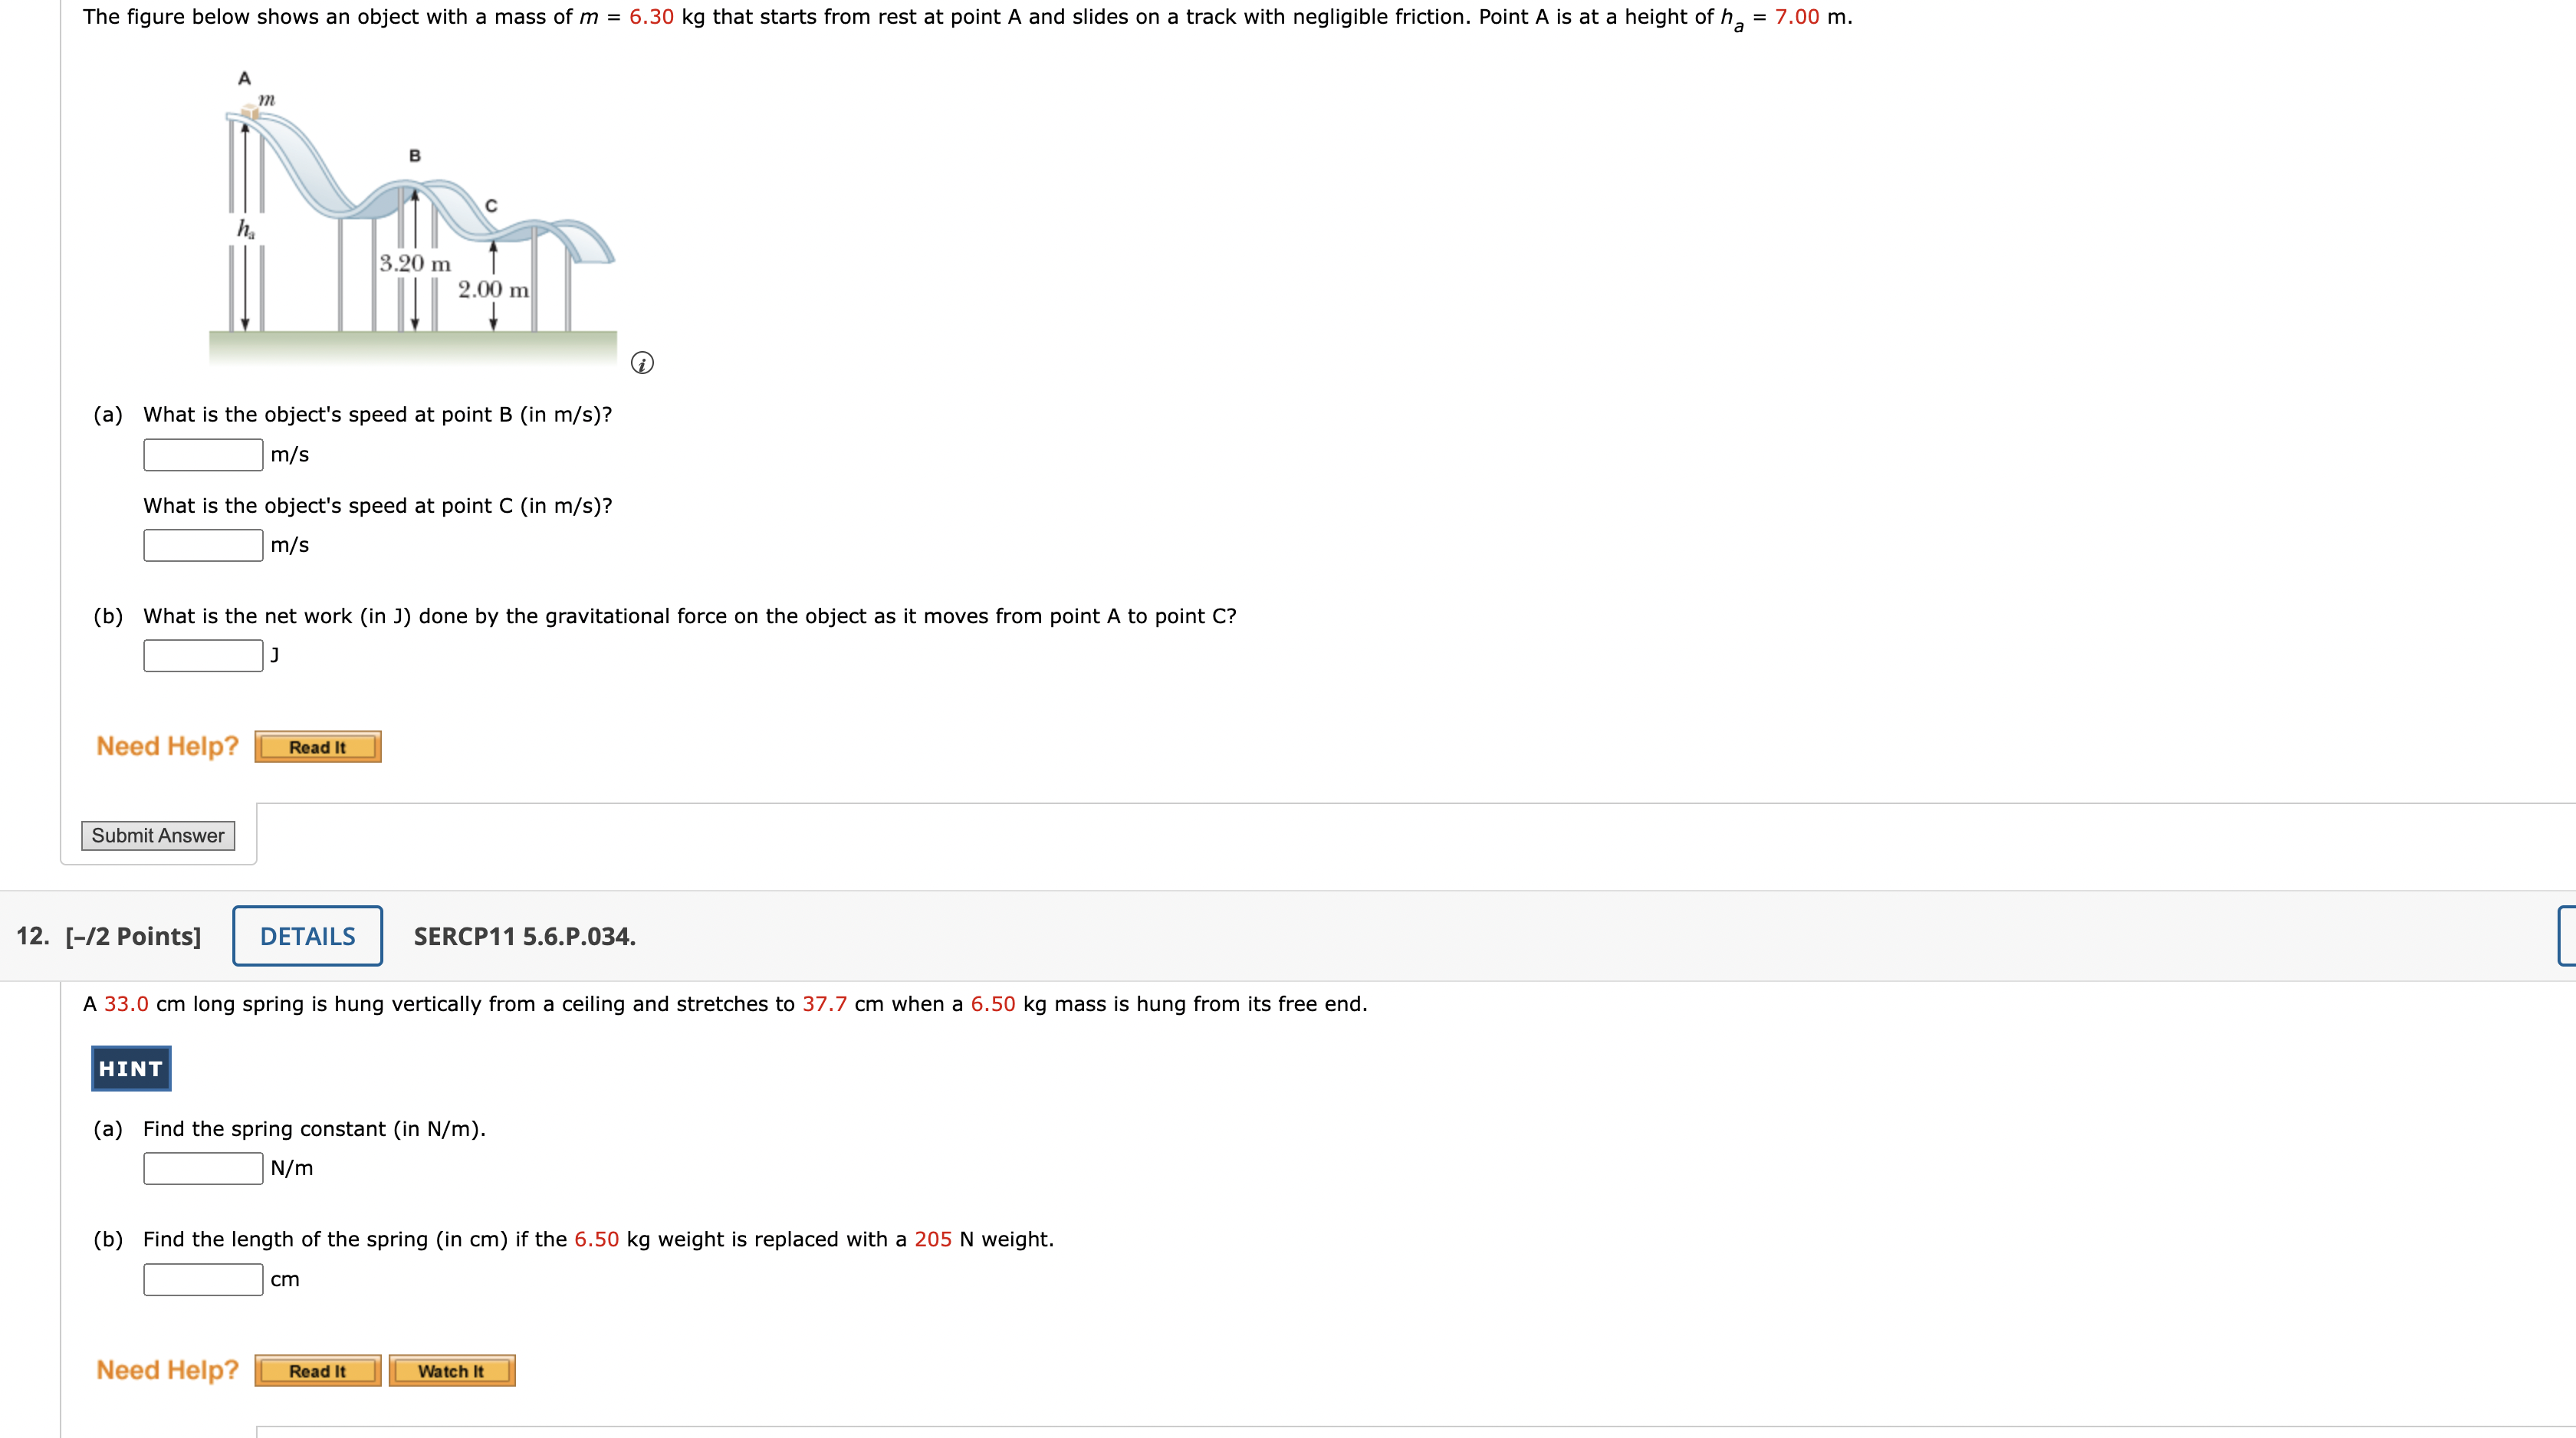Click the Read It button below the spring question
The image size is (2576, 1438).
point(317,1370)
